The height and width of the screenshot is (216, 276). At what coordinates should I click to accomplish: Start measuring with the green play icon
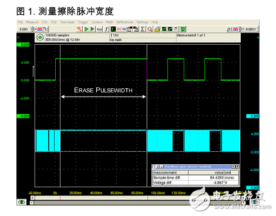tap(86, 29)
